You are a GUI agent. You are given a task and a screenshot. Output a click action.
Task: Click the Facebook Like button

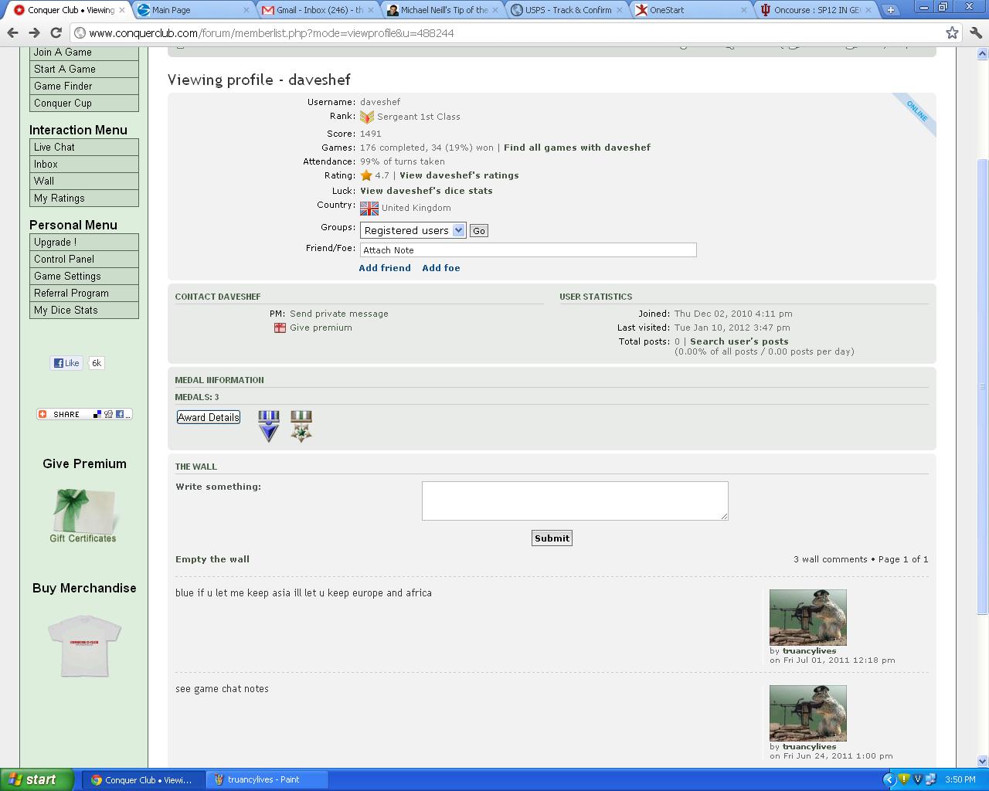point(66,363)
